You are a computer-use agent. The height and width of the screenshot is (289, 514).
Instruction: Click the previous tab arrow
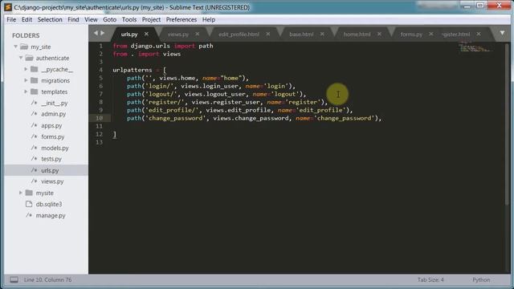click(96, 33)
